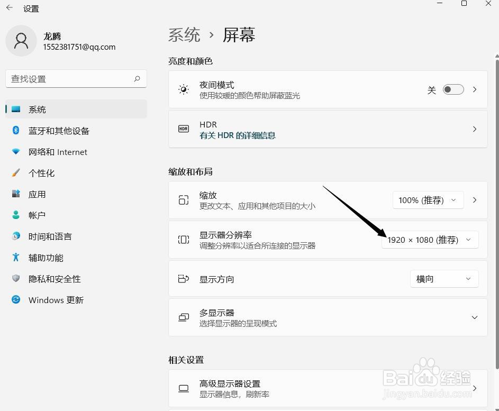The image size is (499, 411).
Task: Click the 系统 breadcrumb in the header
Action: click(184, 35)
